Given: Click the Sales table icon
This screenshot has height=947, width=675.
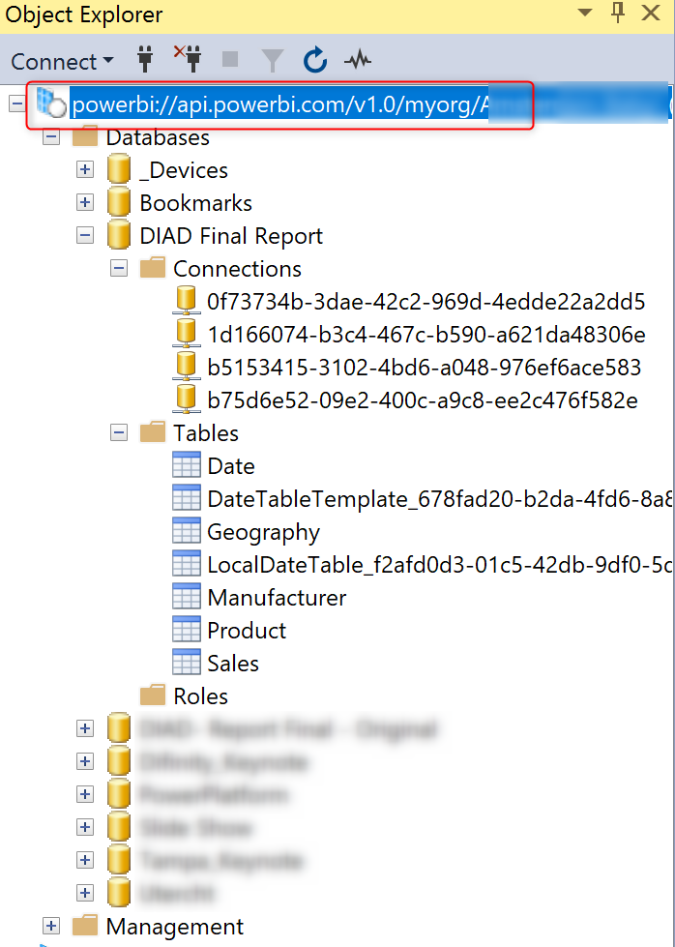Looking at the screenshot, I should [187, 663].
